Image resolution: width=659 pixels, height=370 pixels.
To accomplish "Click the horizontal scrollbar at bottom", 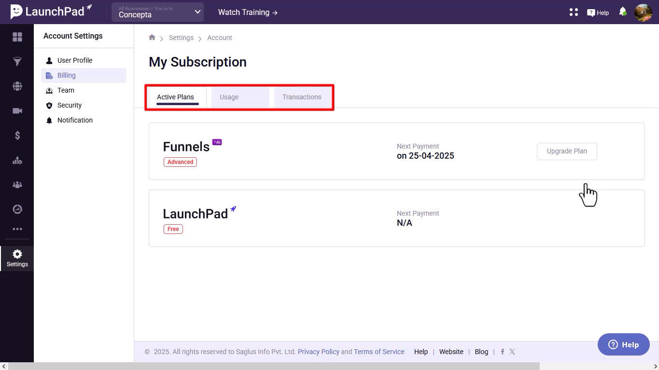I will pos(273,366).
